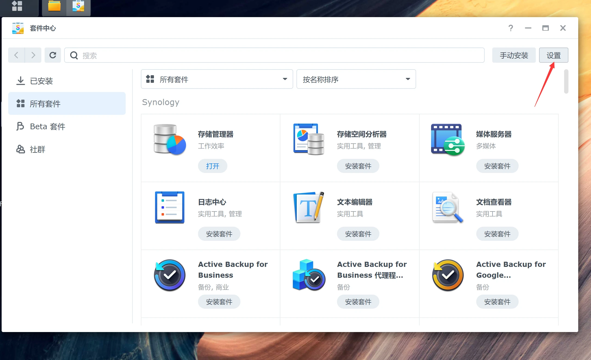
Task: Refresh the package list
Action: tap(53, 55)
